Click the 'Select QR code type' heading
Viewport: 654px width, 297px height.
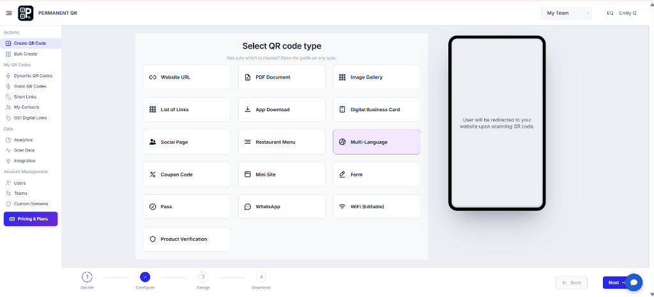tap(282, 46)
